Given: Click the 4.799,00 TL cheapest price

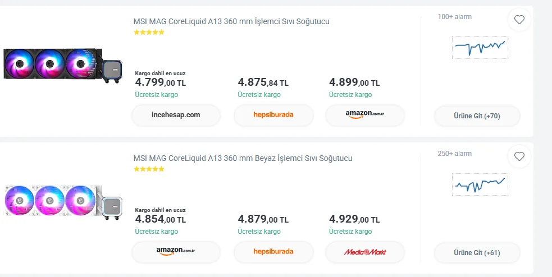Looking at the screenshot, I should [160, 82].
